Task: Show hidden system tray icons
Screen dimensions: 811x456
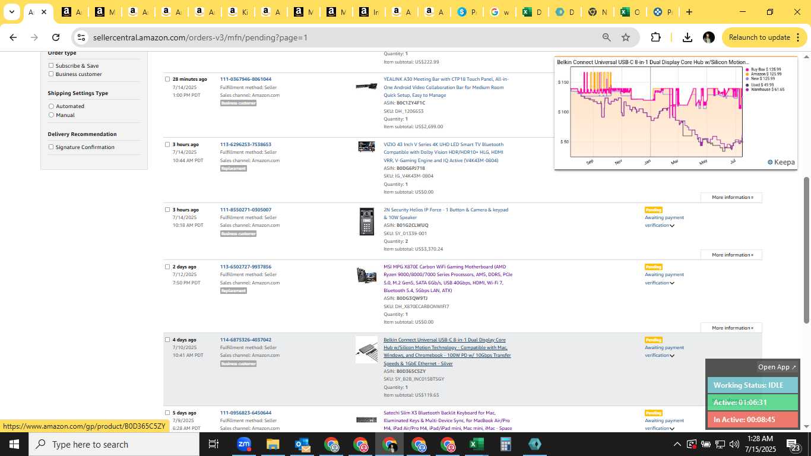Action: [677, 444]
